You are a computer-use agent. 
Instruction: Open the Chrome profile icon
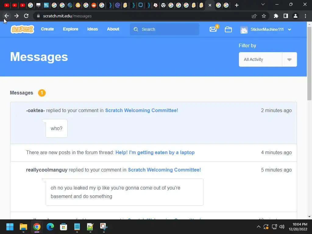296,16
